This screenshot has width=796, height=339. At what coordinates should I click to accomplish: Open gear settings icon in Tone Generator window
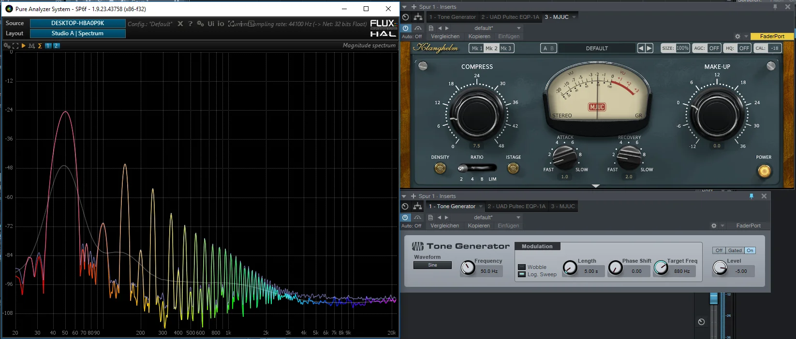[x=714, y=226]
